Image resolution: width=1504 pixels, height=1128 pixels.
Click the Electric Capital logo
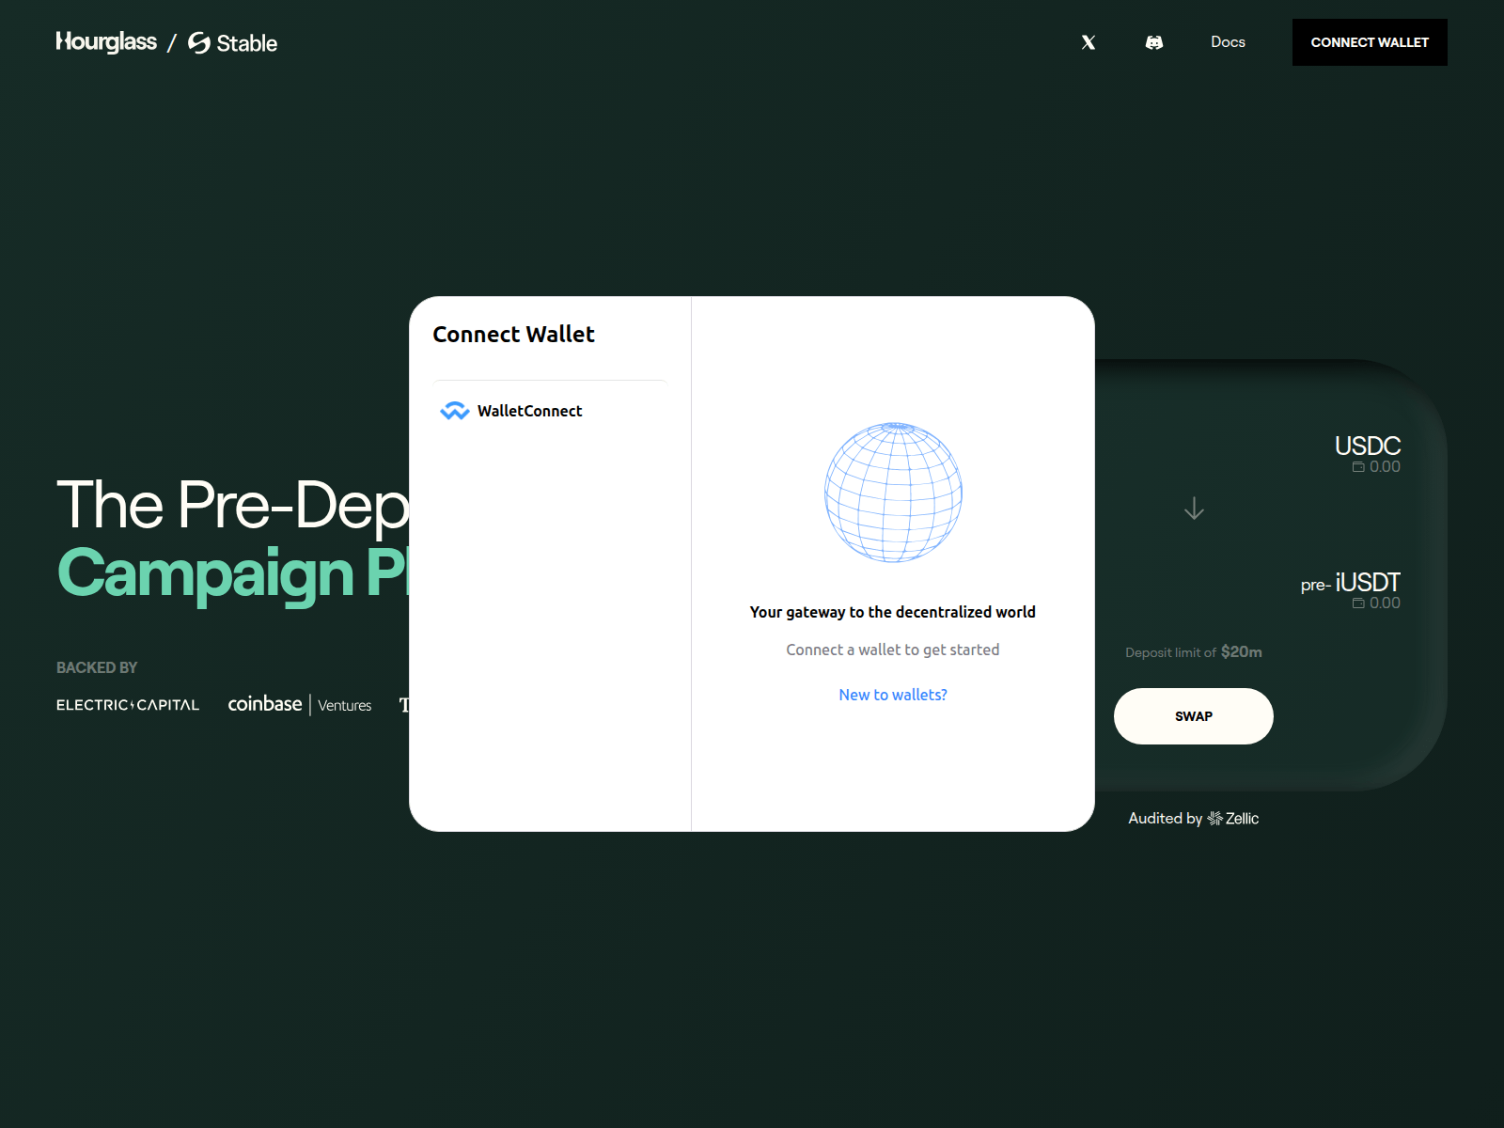pyautogui.click(x=128, y=705)
